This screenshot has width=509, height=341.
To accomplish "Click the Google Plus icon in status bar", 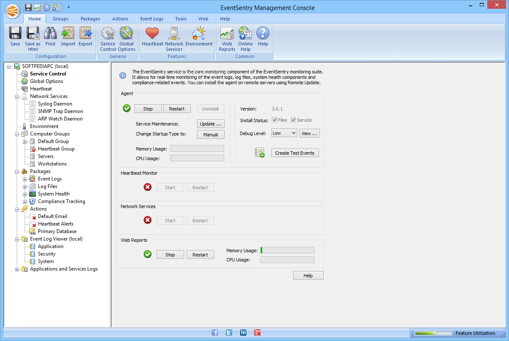I will tap(258, 333).
